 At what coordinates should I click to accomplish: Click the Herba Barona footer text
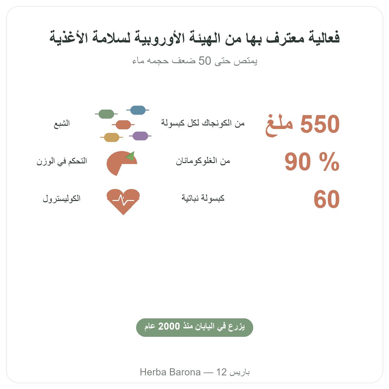point(194,372)
